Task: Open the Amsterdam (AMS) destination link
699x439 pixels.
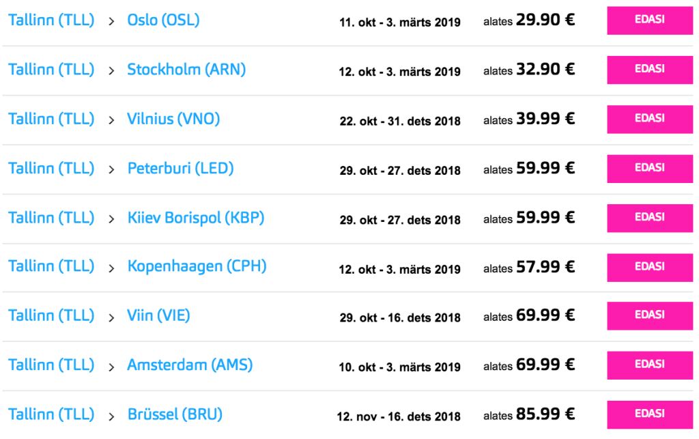Action: [190, 365]
